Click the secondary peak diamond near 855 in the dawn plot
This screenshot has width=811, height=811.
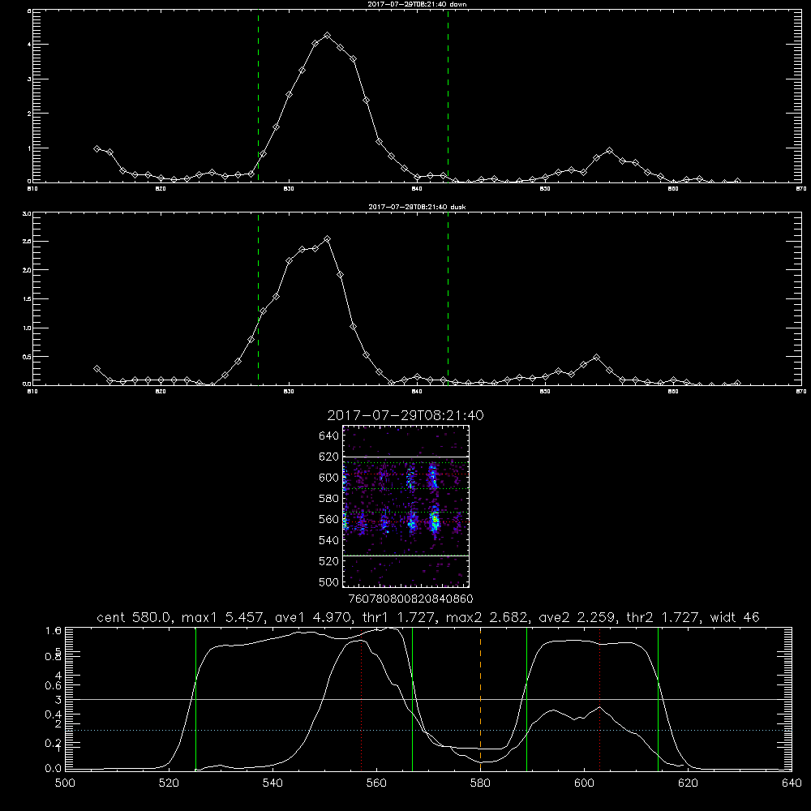tap(609, 151)
